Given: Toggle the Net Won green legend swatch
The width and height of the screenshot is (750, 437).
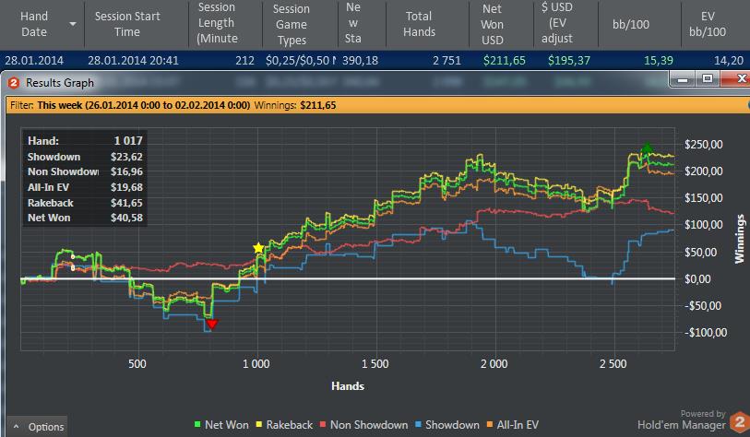Looking at the screenshot, I should click(197, 424).
